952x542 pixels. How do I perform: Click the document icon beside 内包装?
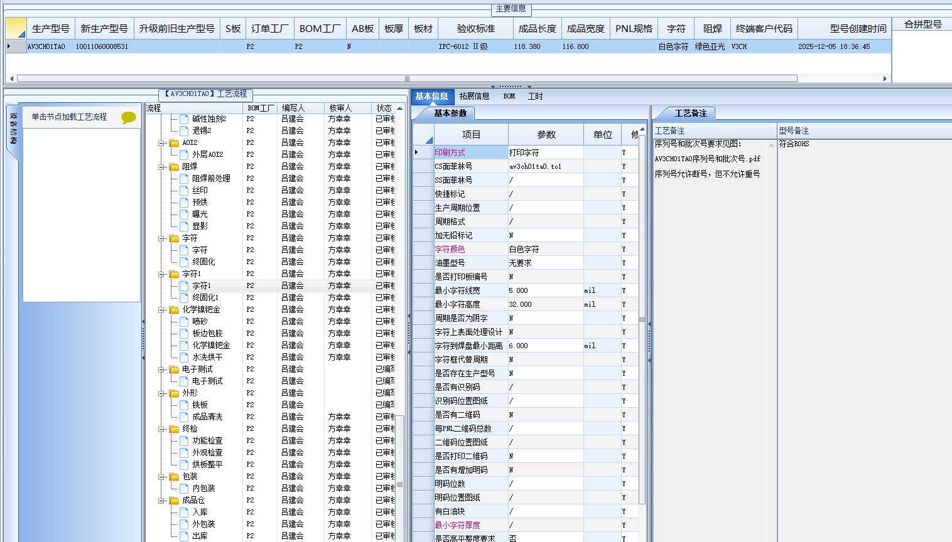click(184, 488)
